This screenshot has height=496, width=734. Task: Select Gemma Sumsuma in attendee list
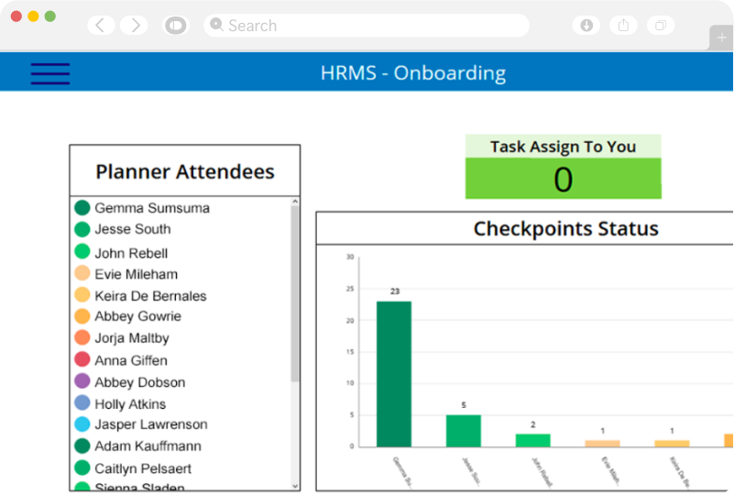pyautogui.click(x=152, y=208)
